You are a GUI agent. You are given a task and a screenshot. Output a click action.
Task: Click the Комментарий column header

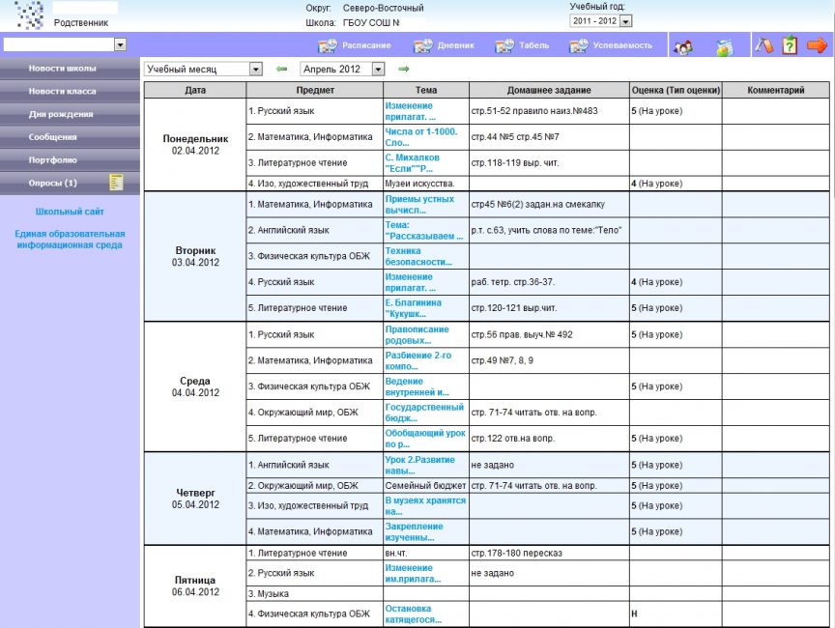(776, 90)
